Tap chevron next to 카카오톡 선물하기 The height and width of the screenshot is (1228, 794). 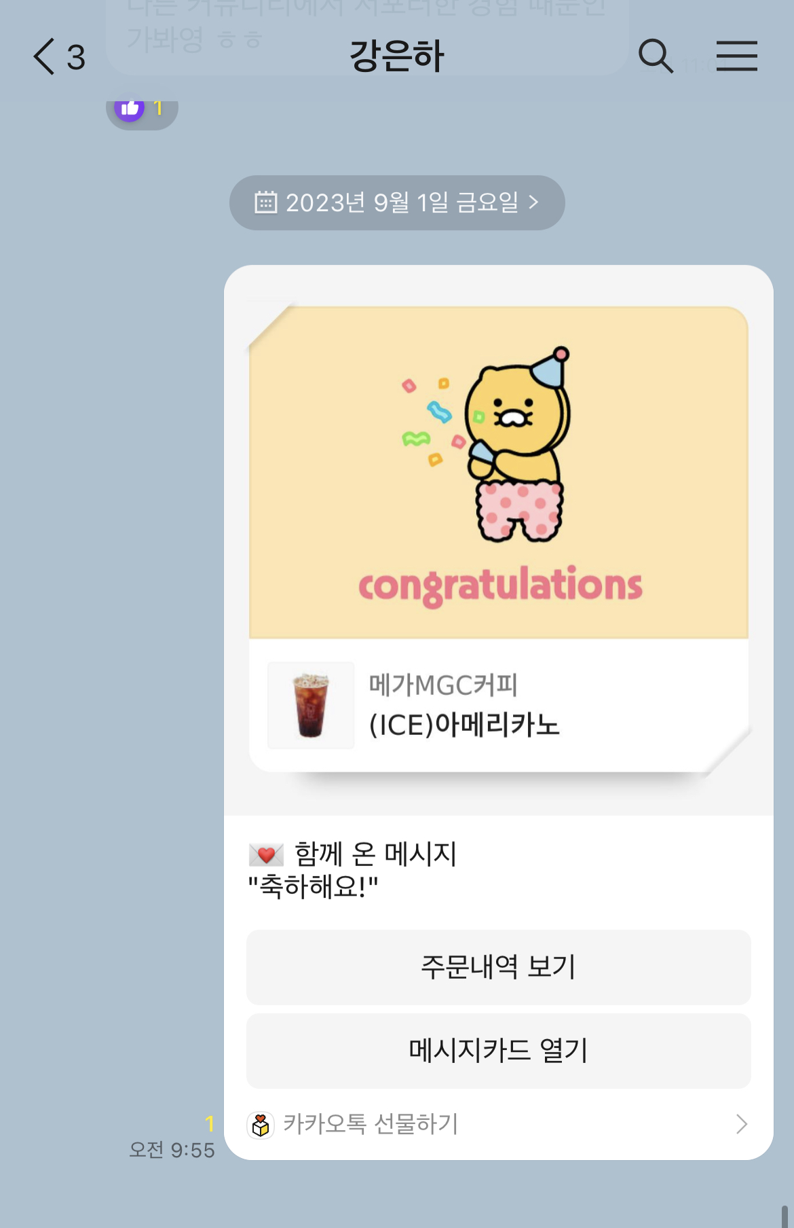[x=742, y=1125]
